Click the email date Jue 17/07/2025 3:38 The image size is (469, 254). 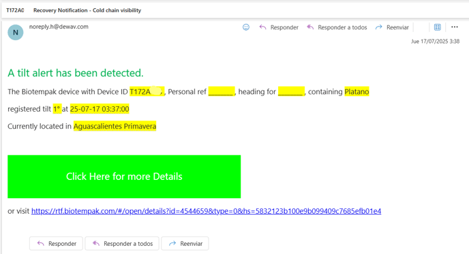point(435,42)
